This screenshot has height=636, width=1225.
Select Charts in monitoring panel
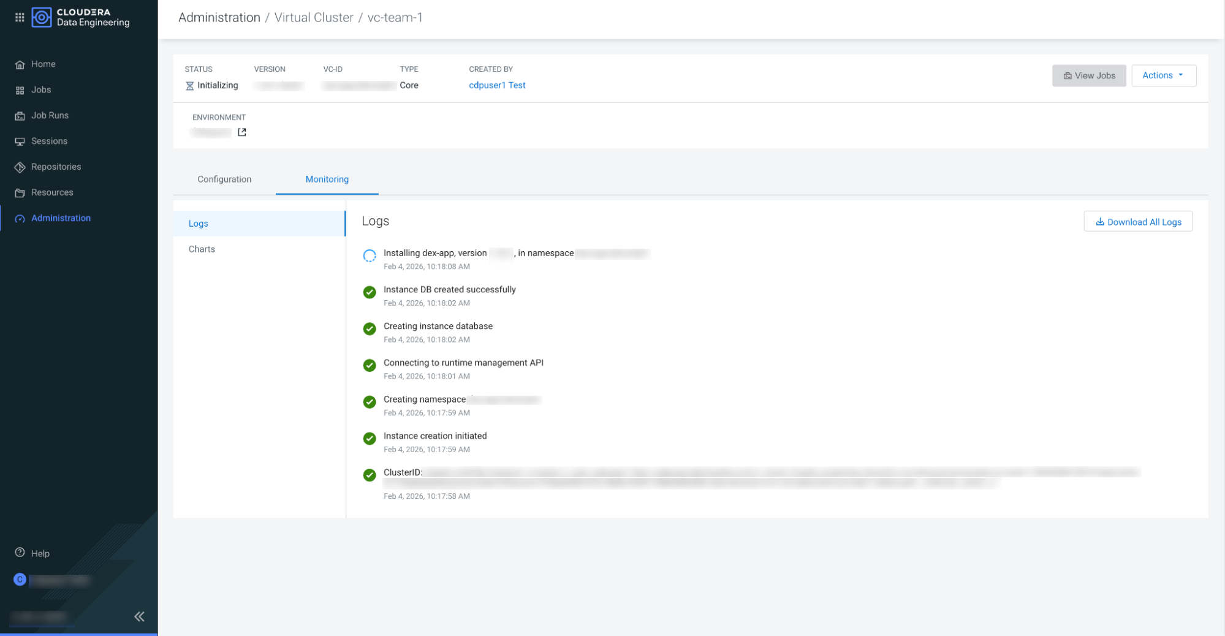click(x=202, y=249)
